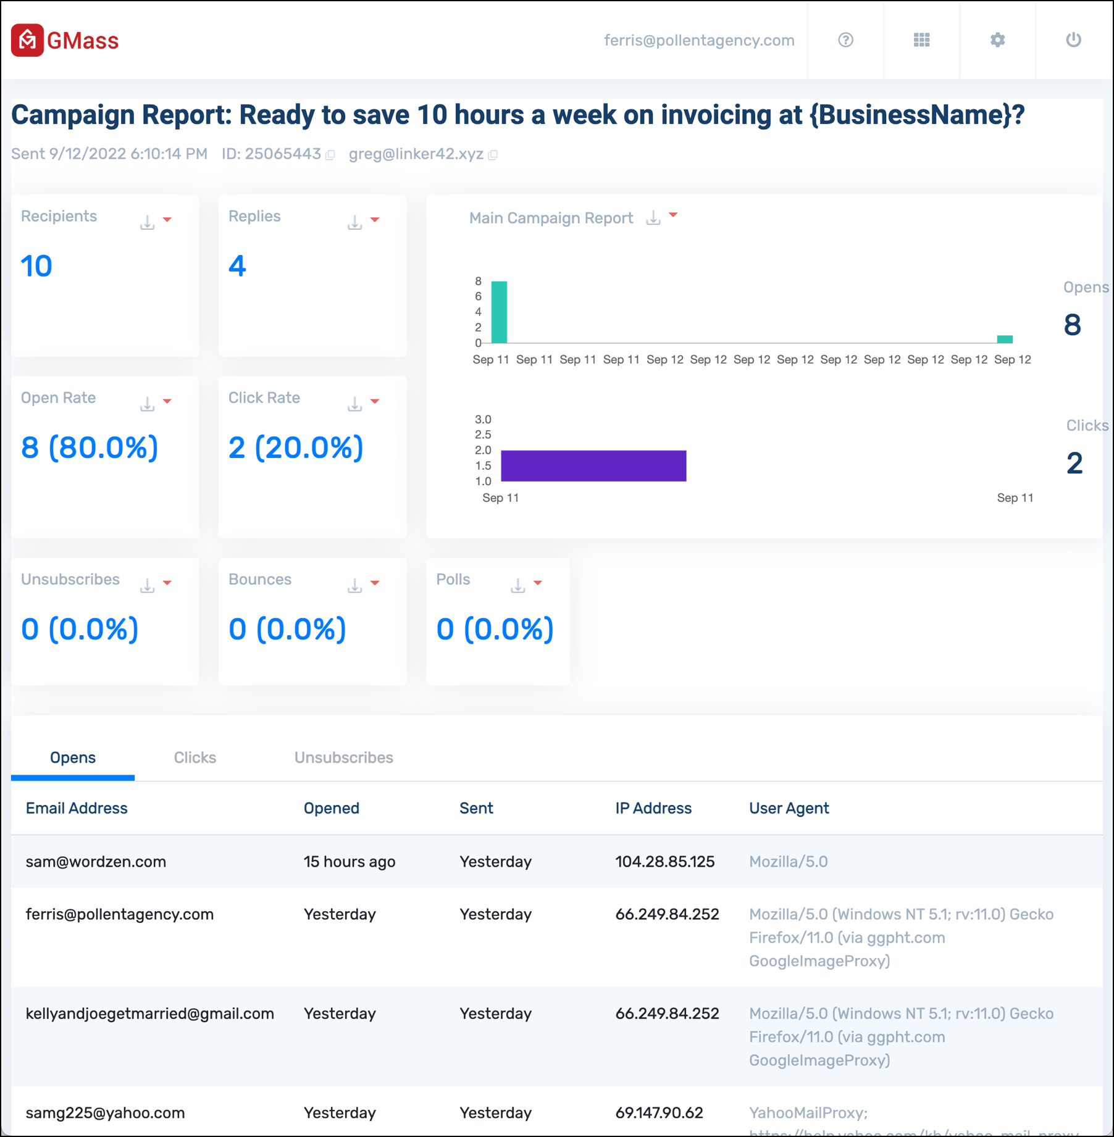Download the Unsubscribes report
The image size is (1114, 1137).
tap(147, 585)
